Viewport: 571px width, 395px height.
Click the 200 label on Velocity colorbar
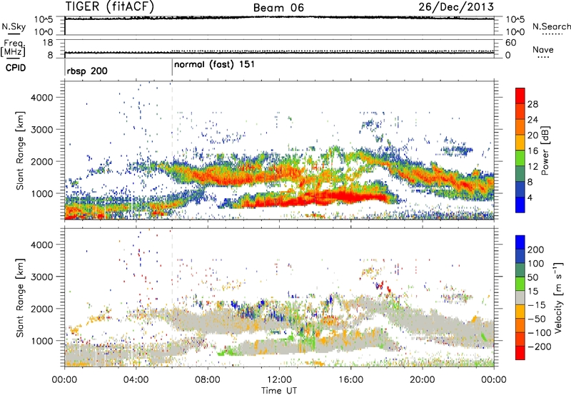[536, 250]
